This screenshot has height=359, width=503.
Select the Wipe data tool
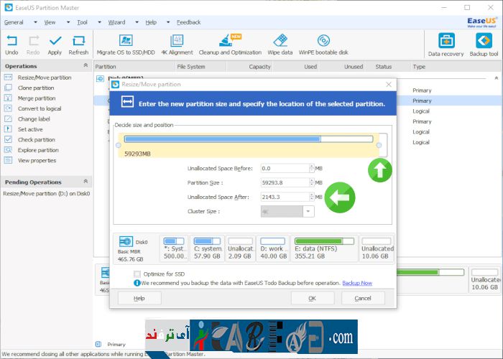280,41
